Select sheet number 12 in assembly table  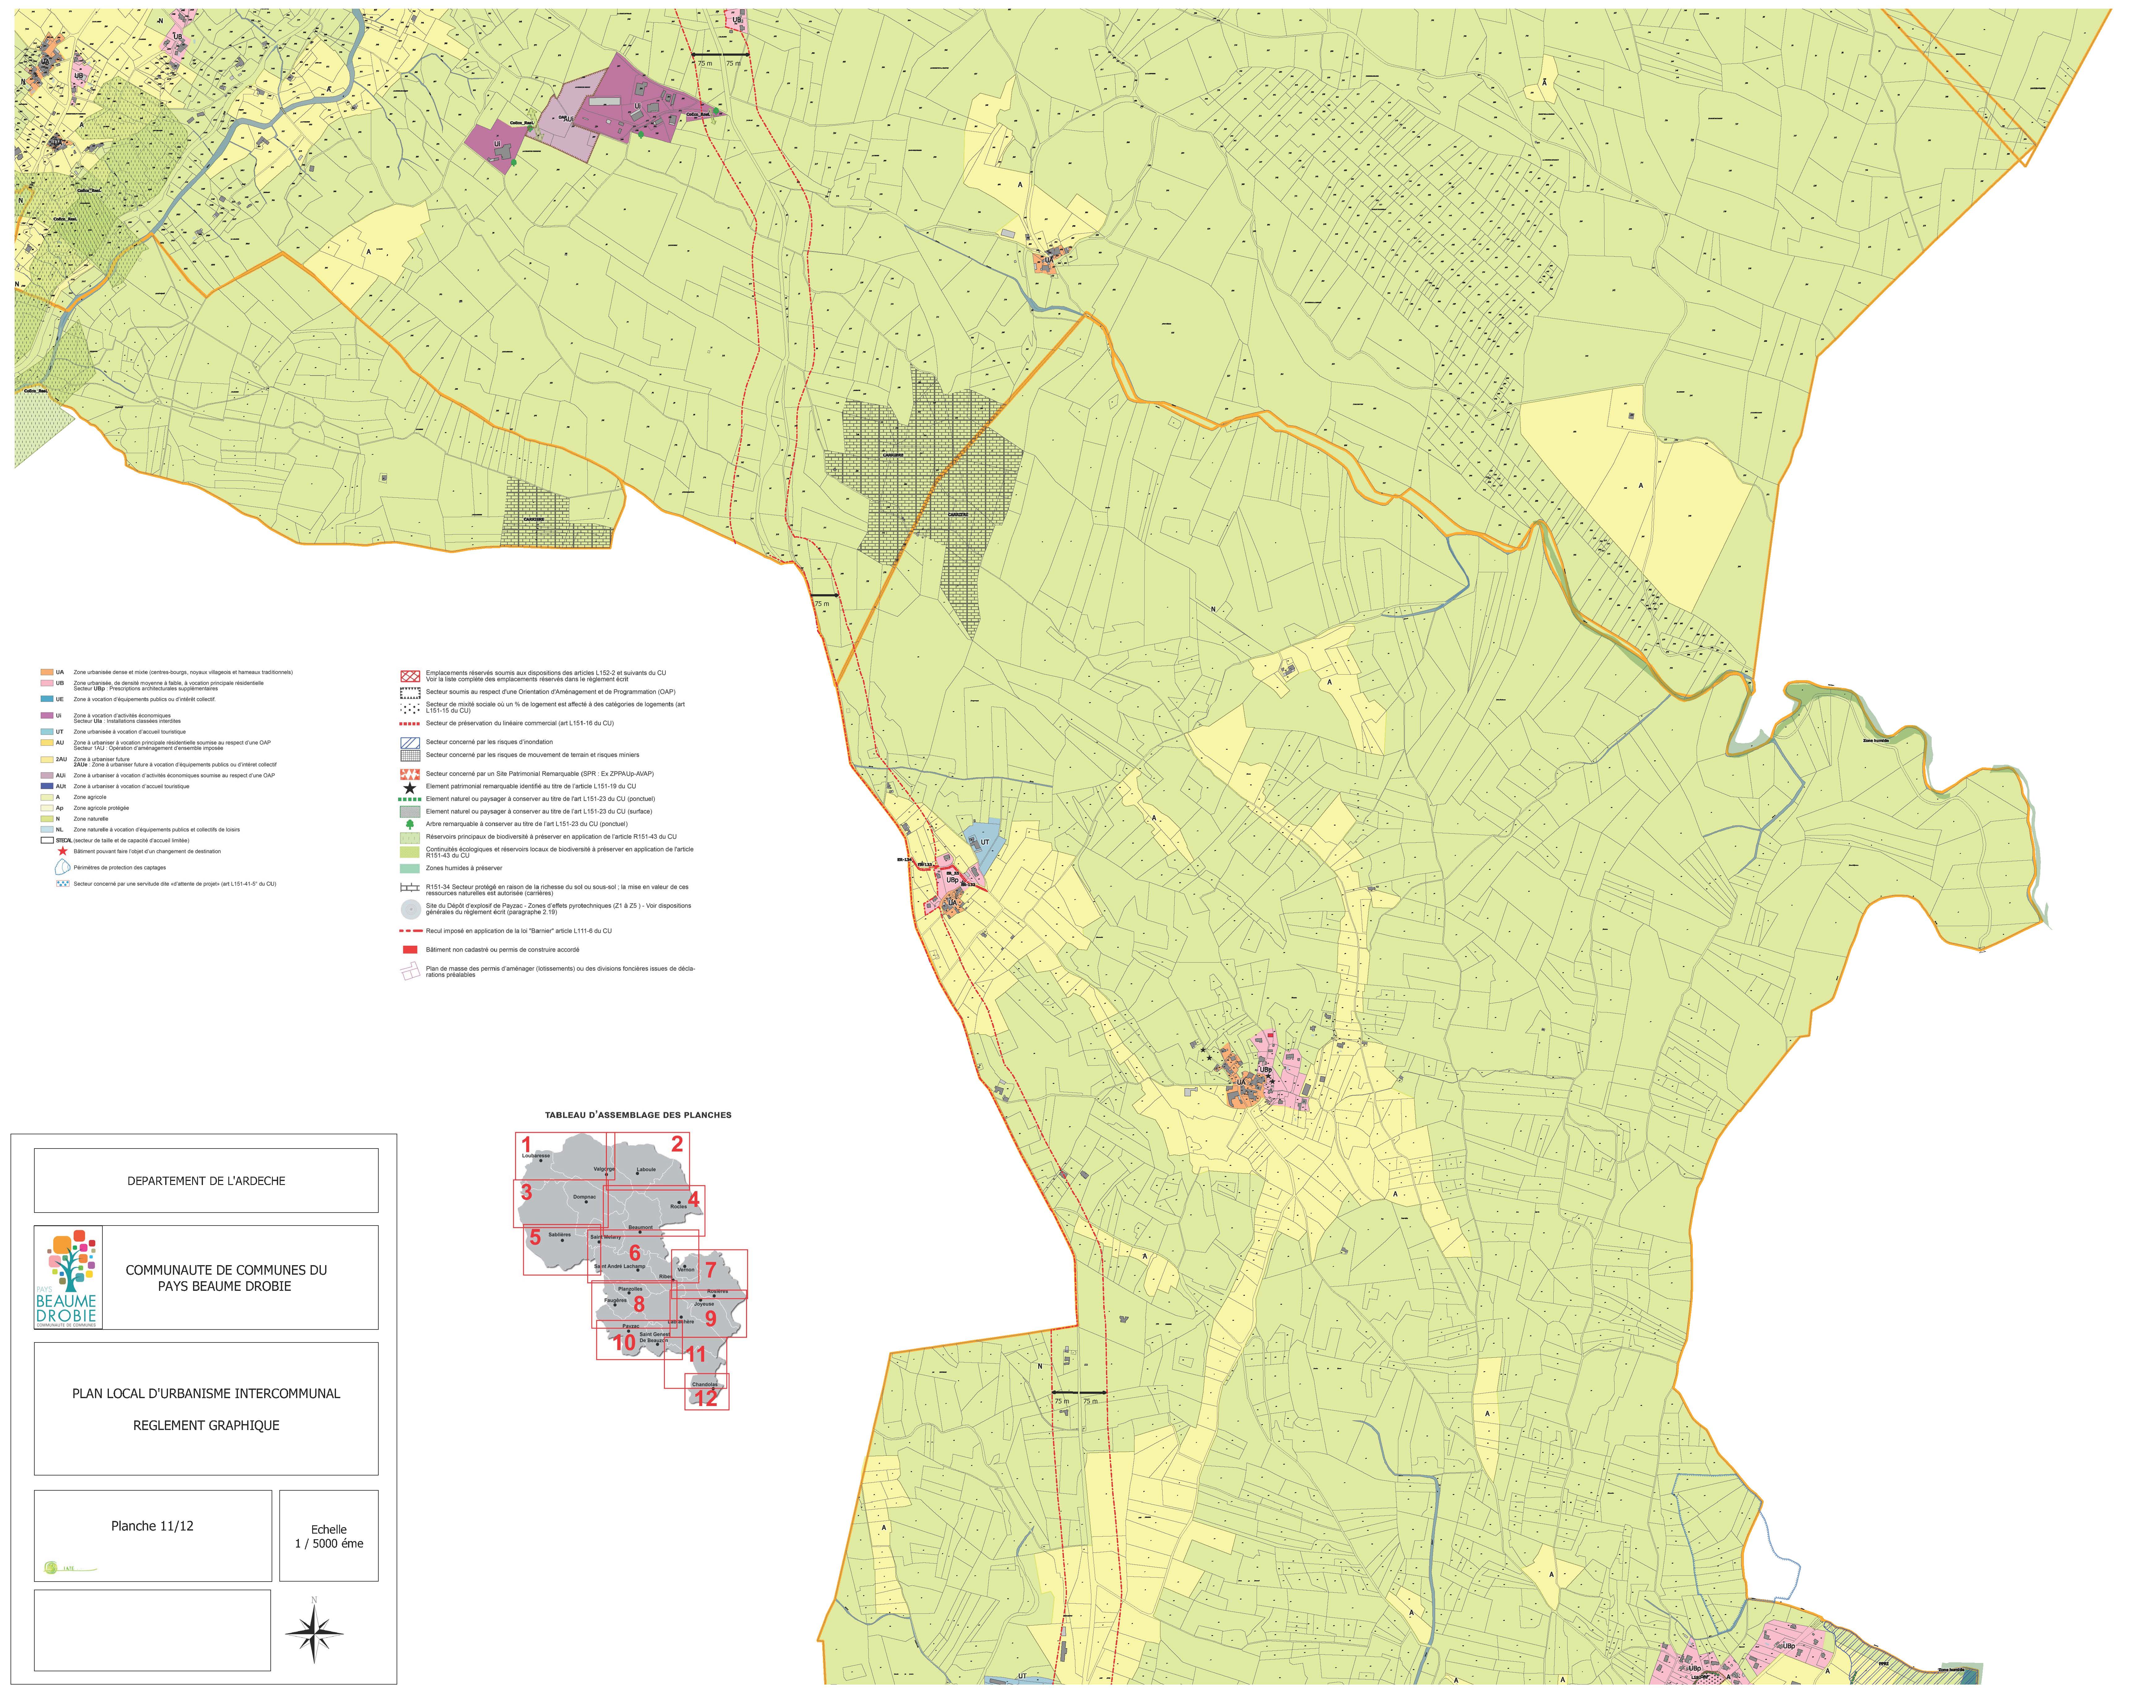click(x=706, y=1398)
